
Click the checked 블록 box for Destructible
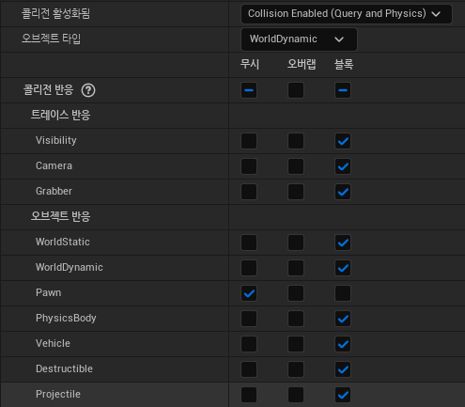tap(343, 369)
